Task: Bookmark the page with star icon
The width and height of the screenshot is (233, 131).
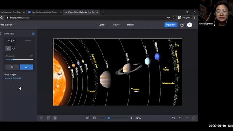Action: pyautogui.click(x=173, y=18)
